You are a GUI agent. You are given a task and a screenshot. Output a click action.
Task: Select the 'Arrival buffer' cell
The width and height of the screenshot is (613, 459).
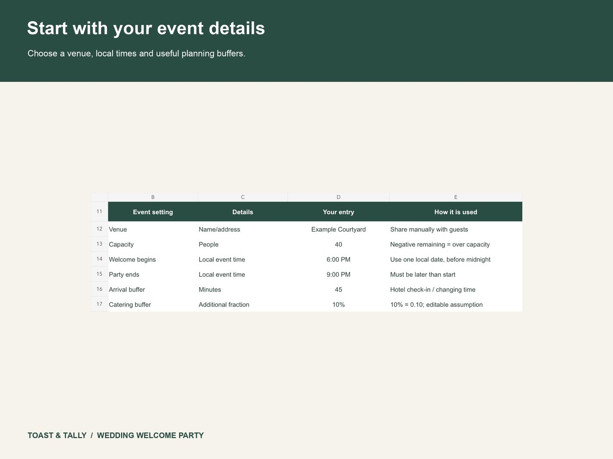[x=153, y=289]
